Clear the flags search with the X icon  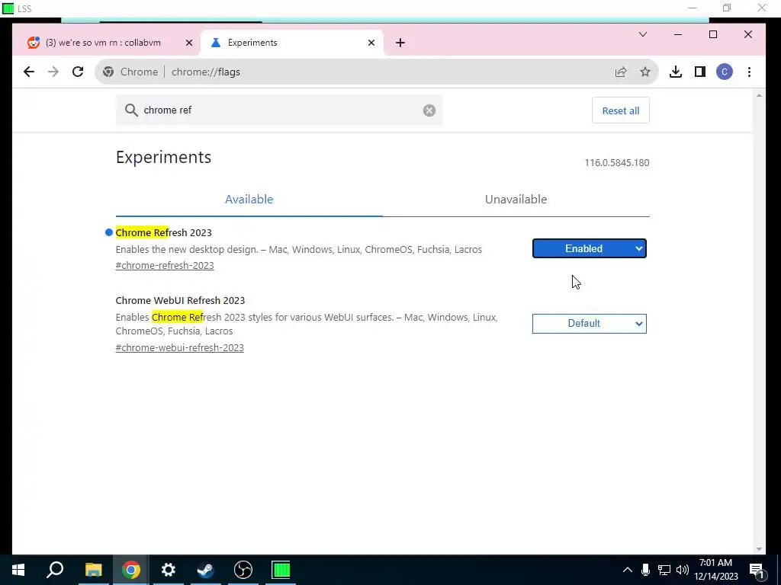[x=429, y=110]
